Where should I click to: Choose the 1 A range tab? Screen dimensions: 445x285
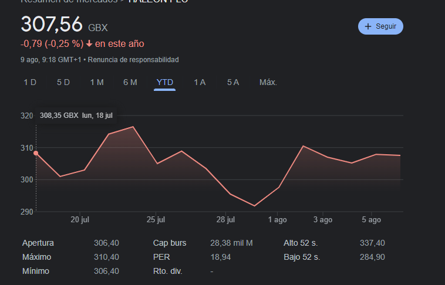tap(200, 82)
